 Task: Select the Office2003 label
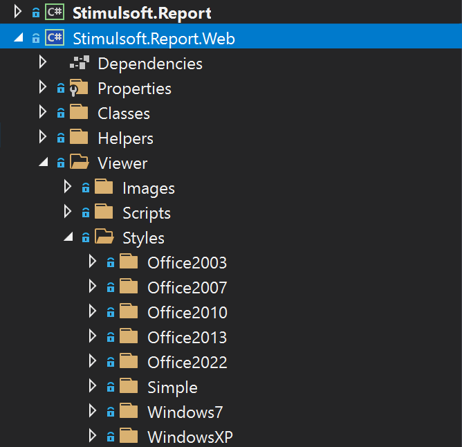coord(187,263)
